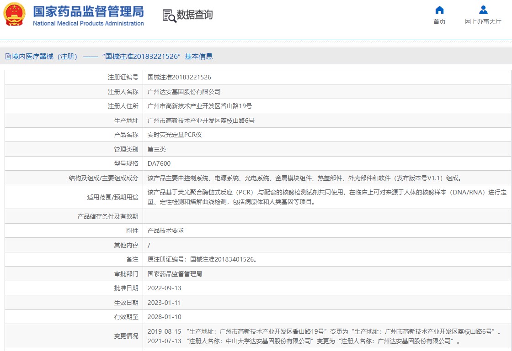Click the 网上办事大厅 label
The height and width of the screenshot is (351, 512).
483,21
